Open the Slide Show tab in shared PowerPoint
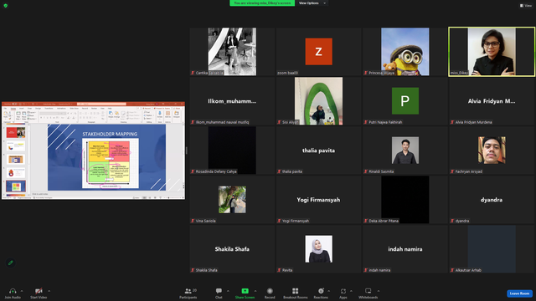 click(x=75, y=109)
